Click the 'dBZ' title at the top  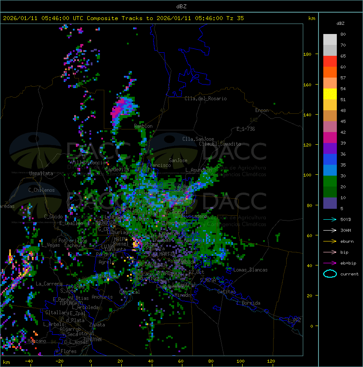[x=181, y=6]
